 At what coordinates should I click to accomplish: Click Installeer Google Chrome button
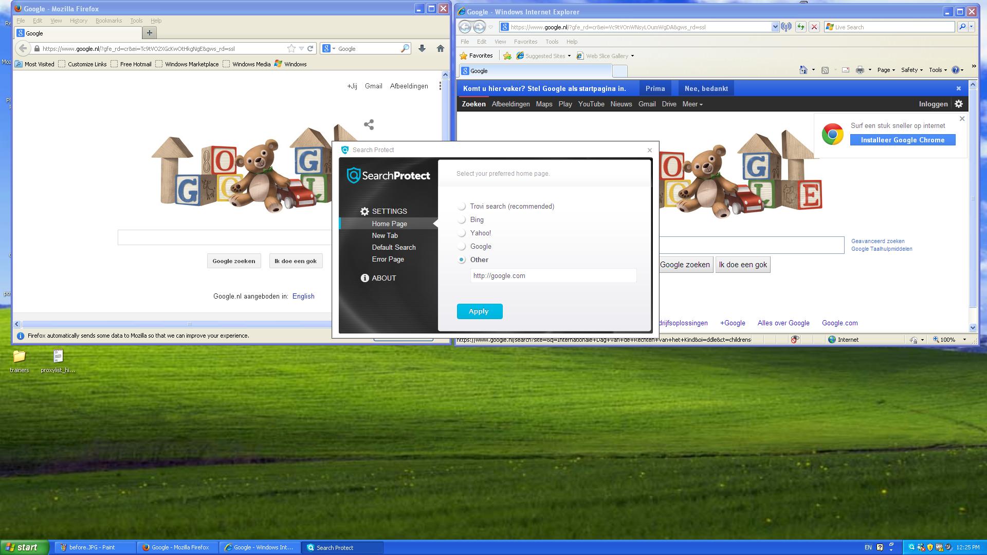click(903, 140)
